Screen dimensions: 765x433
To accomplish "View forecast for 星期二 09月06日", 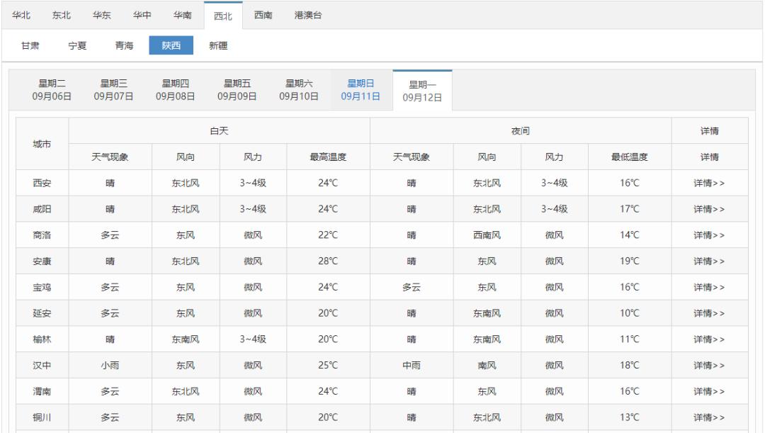I will (x=52, y=91).
